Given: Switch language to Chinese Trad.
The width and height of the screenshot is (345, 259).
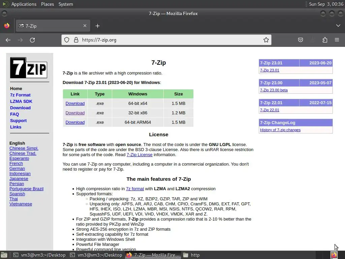Looking at the screenshot, I should click(23, 153).
